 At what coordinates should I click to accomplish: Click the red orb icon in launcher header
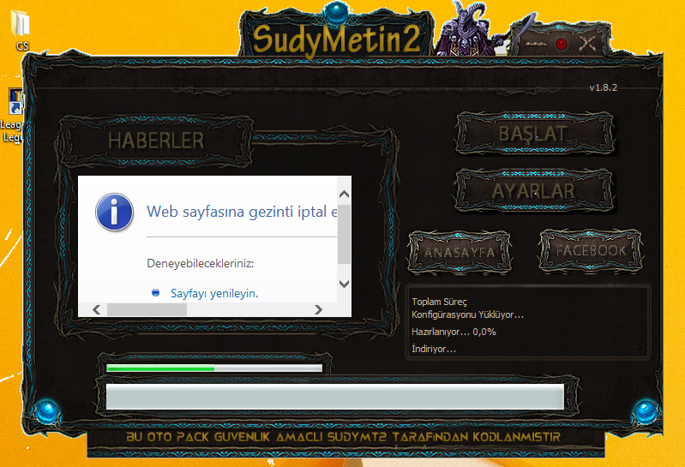pyautogui.click(x=562, y=44)
